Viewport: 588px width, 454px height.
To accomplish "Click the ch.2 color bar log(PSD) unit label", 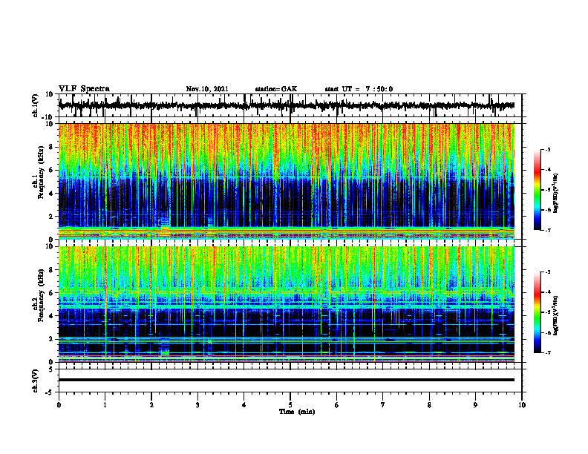I will (556, 316).
